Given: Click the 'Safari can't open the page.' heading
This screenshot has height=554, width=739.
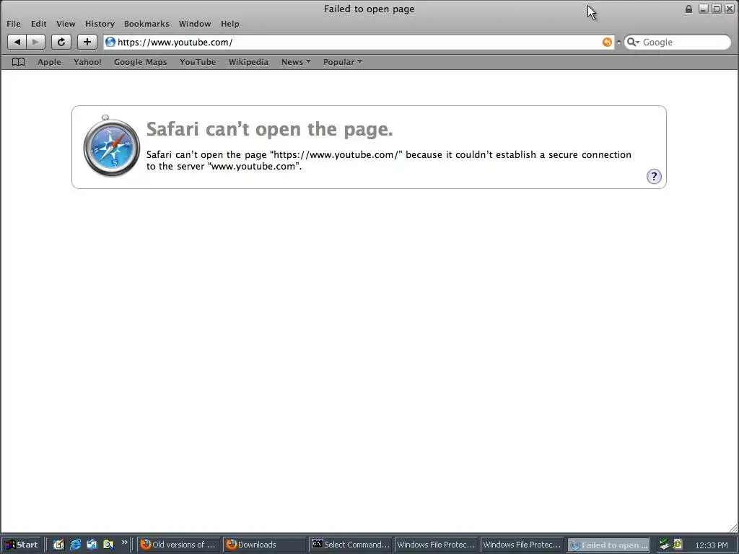Looking at the screenshot, I should click(270, 129).
